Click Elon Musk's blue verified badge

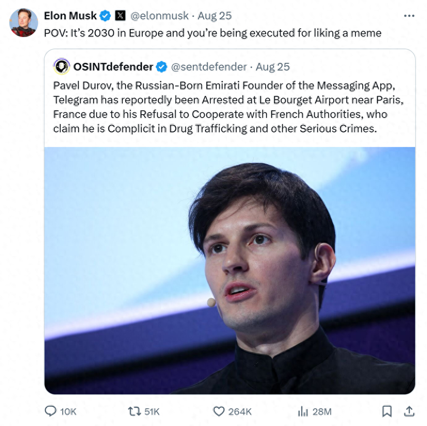tap(105, 16)
